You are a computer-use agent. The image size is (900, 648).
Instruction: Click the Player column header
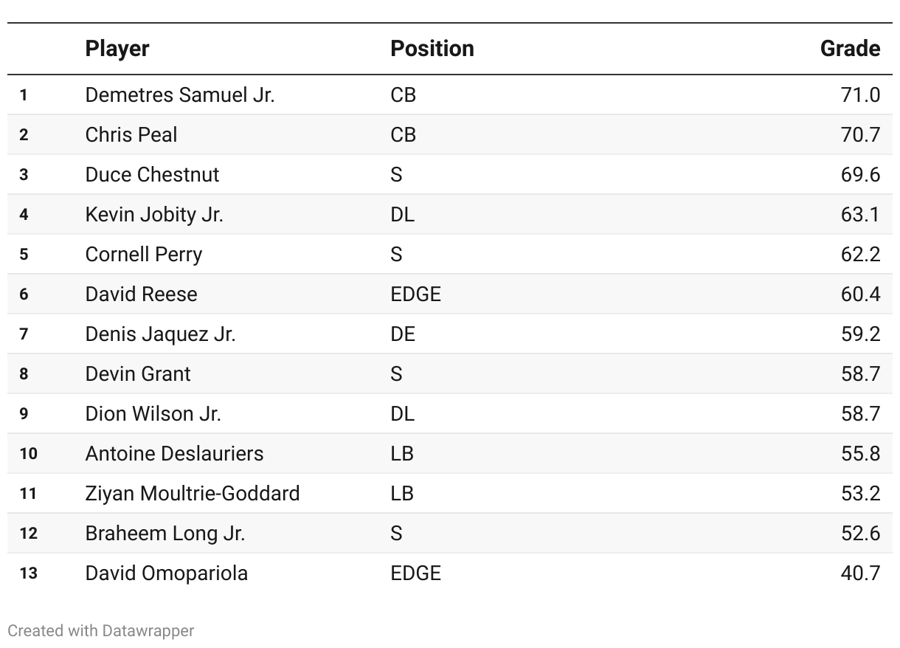tap(117, 49)
